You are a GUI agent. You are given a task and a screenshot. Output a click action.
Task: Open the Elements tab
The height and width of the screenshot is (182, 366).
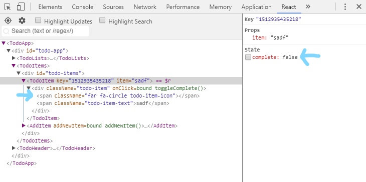click(51, 7)
